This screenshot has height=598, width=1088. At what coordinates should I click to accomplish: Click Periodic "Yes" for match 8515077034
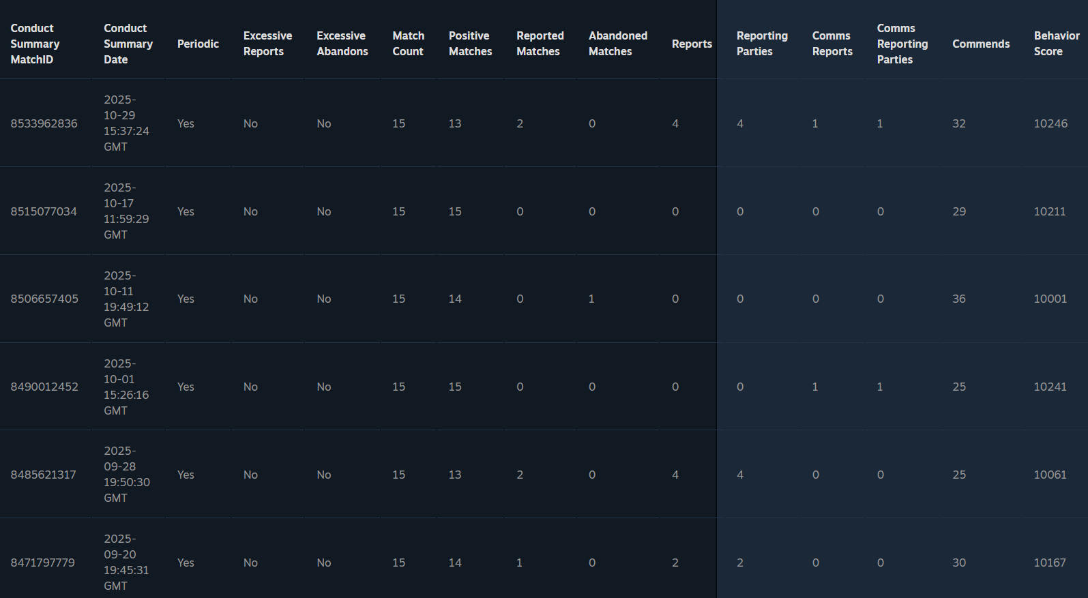[x=186, y=211]
